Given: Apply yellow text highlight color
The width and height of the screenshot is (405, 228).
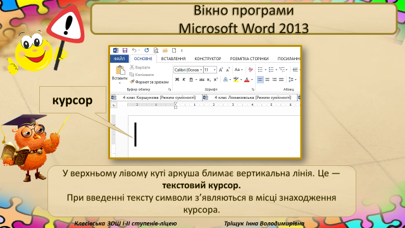Looking at the screenshot, I should pos(236,80).
